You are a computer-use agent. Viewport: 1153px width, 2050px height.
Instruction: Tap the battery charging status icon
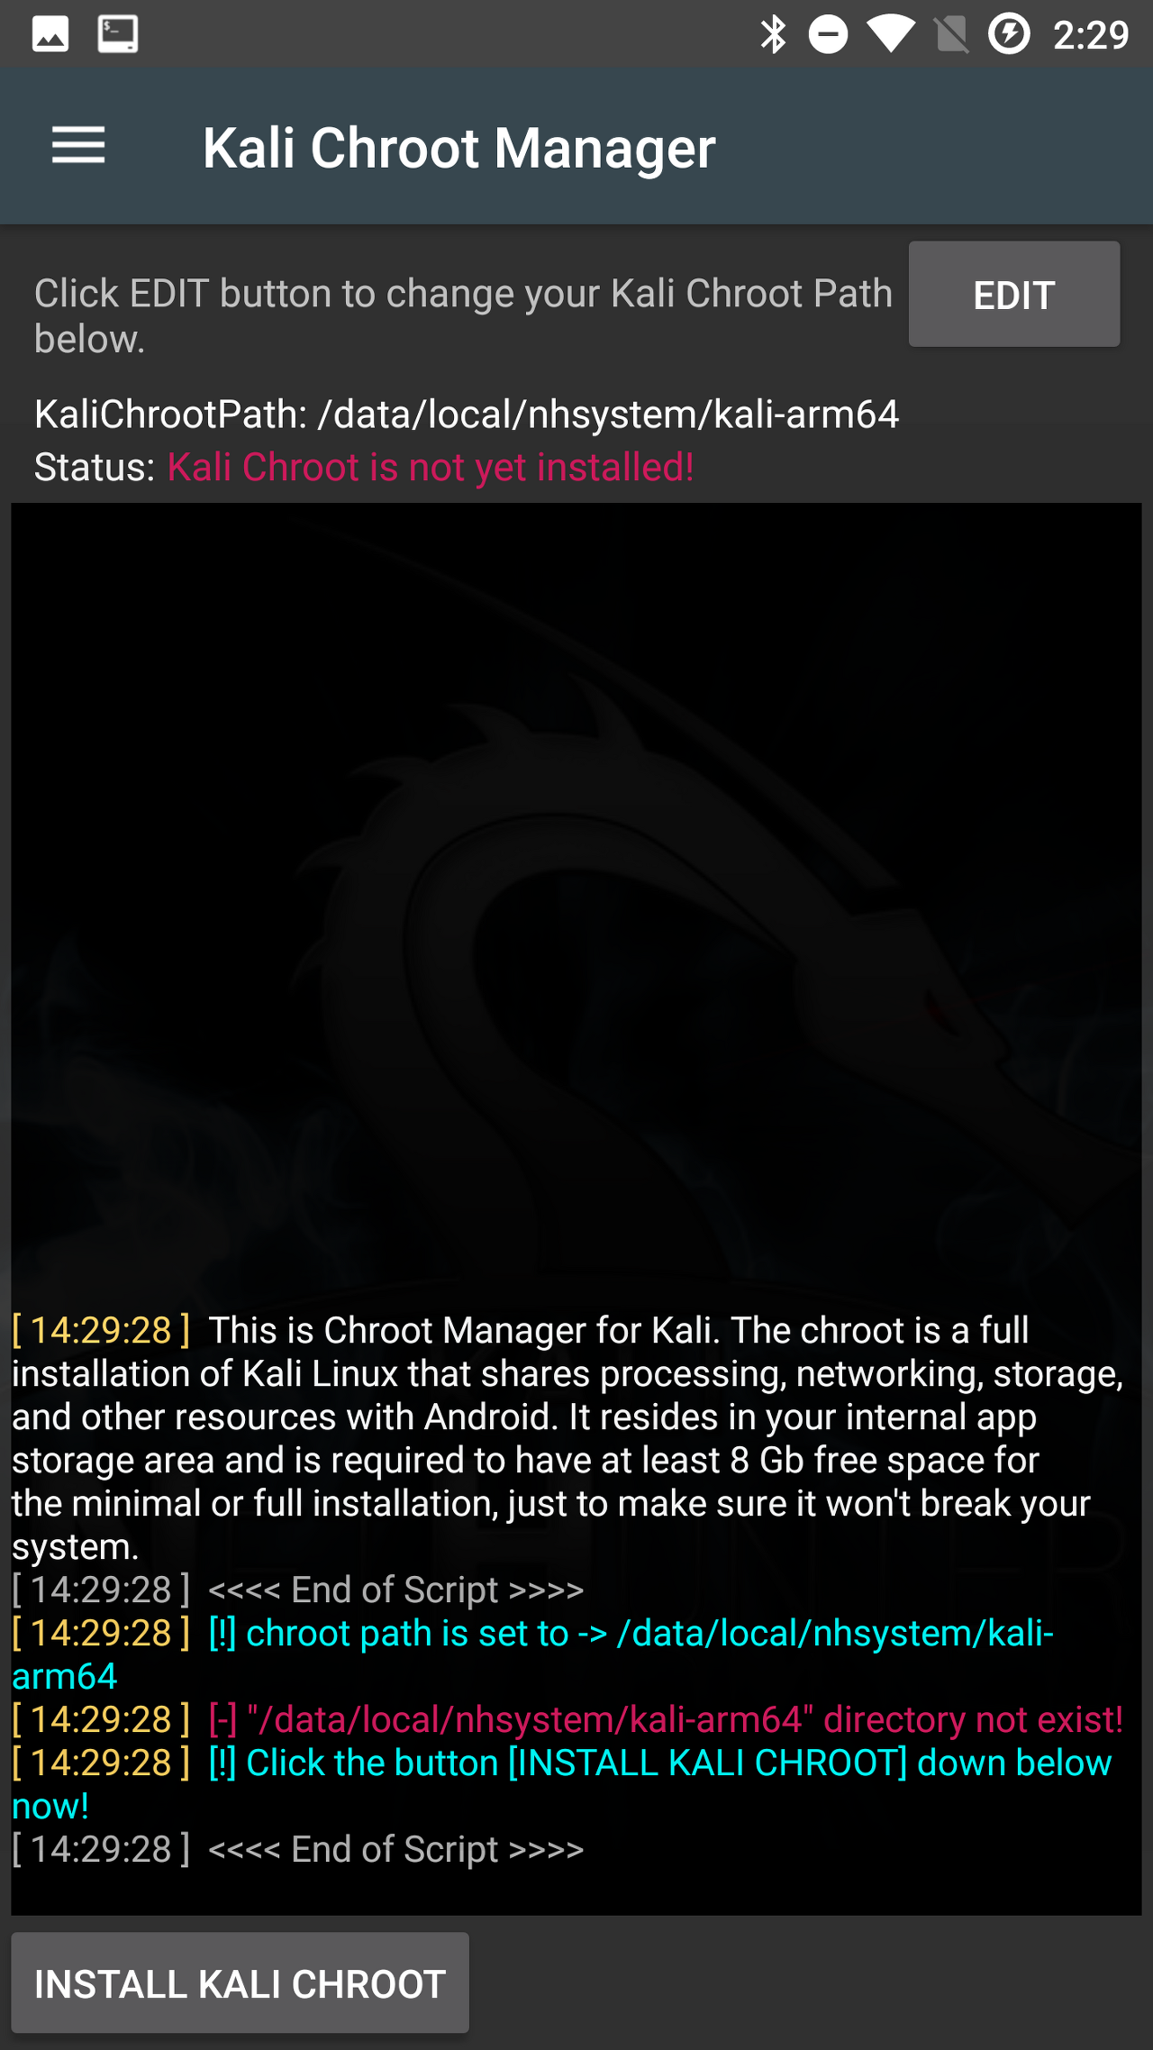[x=1009, y=35]
